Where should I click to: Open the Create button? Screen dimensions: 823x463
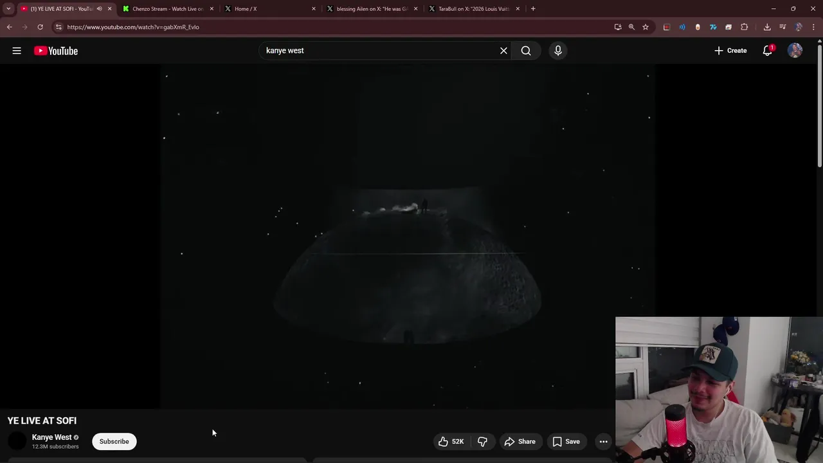pyautogui.click(x=730, y=51)
